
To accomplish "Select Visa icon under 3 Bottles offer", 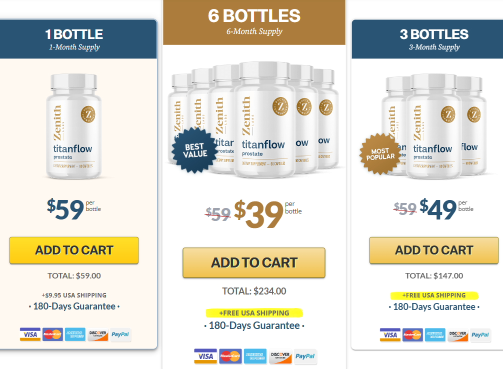I will pos(390,335).
